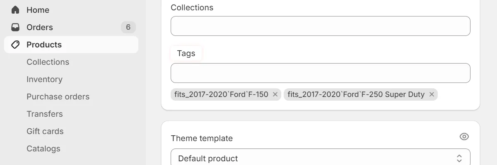This screenshot has width=497, height=165.
Task: Click the Orders inbox icon
Action: tap(15, 27)
